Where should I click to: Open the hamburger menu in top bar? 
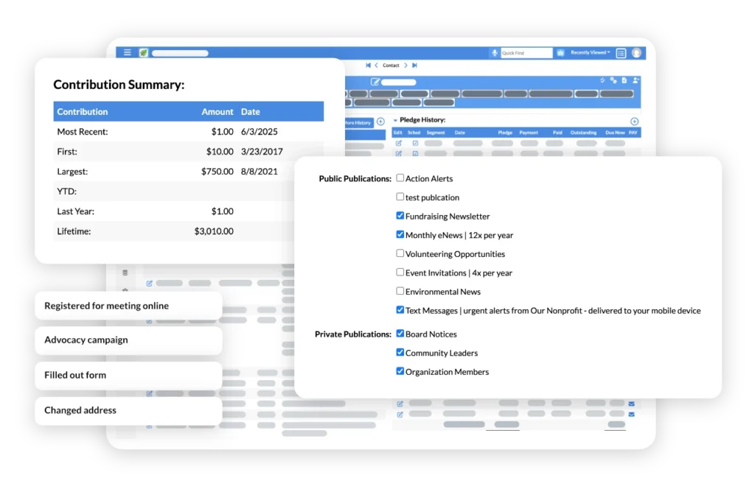[x=127, y=52]
